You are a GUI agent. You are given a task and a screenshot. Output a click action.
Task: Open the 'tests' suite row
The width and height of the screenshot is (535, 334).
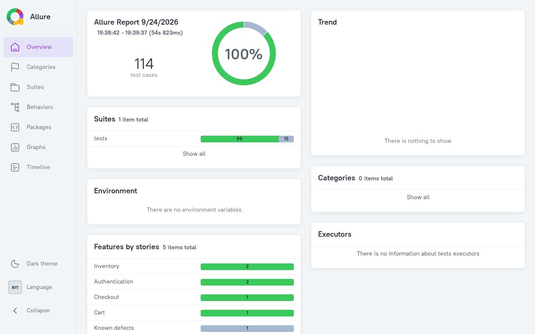pyautogui.click(x=194, y=139)
